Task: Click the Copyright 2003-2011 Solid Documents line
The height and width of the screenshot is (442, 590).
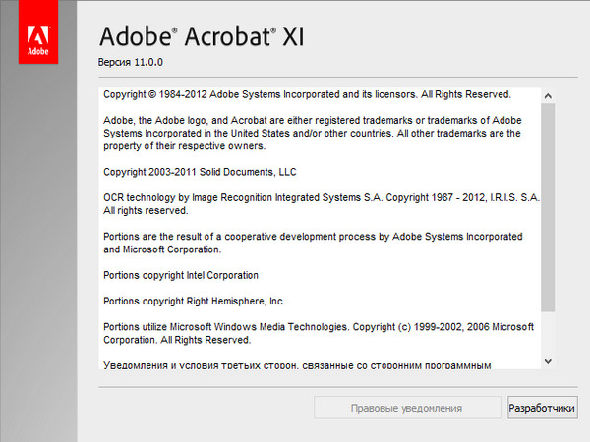Action: (200, 172)
